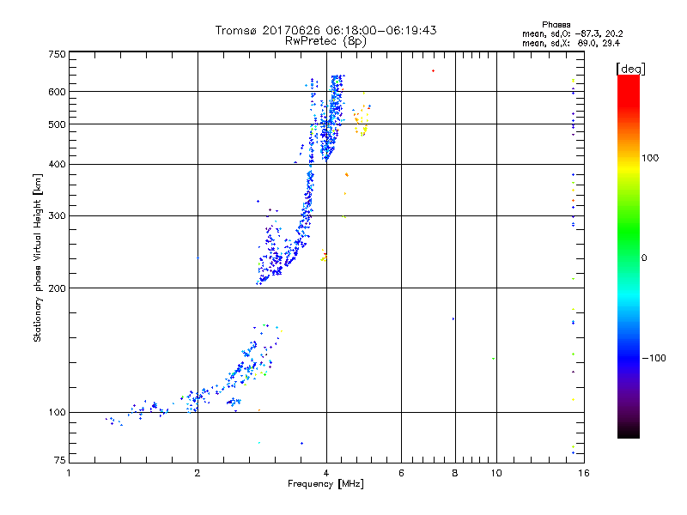Image resolution: width=687 pixels, height=515 pixels.
Task: Click the cyan point below 100 km near 2.8 MHz
Action: point(259,443)
